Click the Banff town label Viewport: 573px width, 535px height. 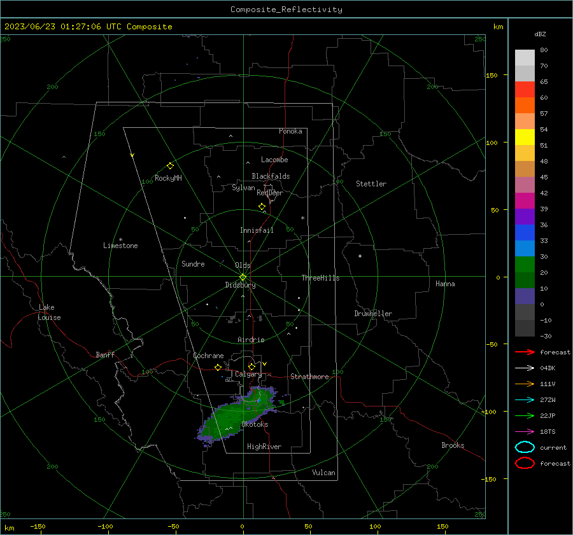[x=105, y=354]
